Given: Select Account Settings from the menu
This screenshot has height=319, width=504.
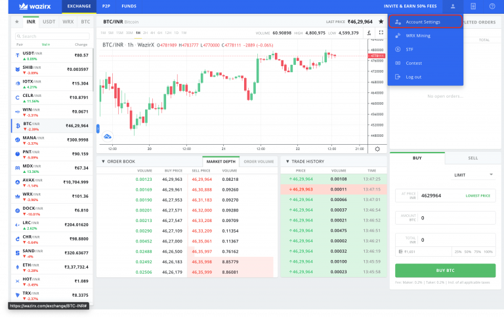Looking at the screenshot, I should (423, 22).
